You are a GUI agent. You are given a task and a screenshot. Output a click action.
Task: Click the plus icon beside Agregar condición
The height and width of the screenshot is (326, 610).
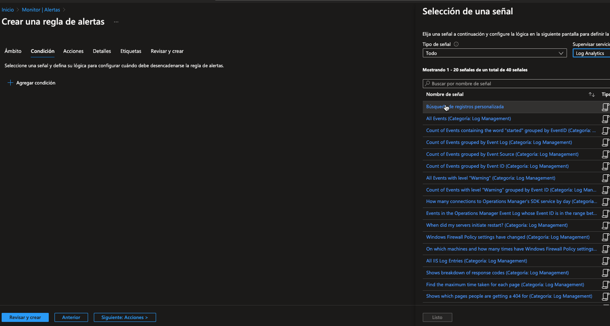point(11,83)
